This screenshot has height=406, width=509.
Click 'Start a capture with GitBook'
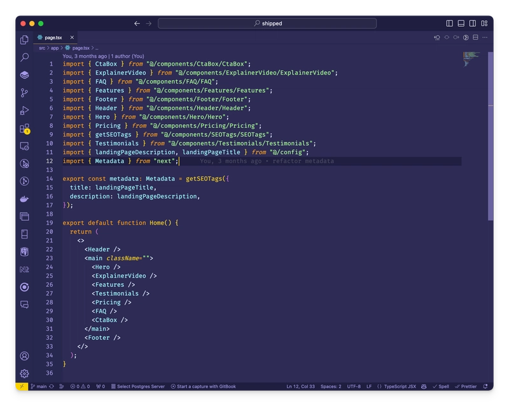[x=204, y=386]
